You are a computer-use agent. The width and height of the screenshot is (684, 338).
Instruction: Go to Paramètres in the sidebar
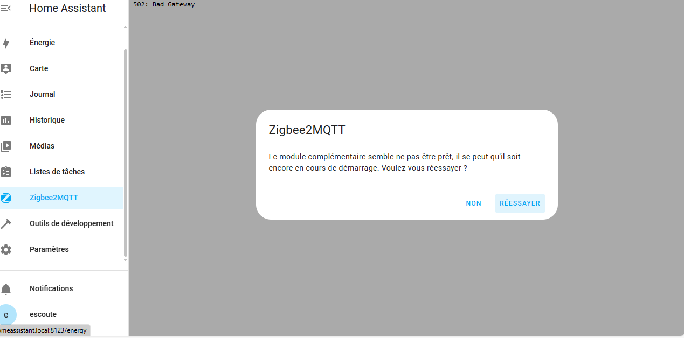coord(61,249)
